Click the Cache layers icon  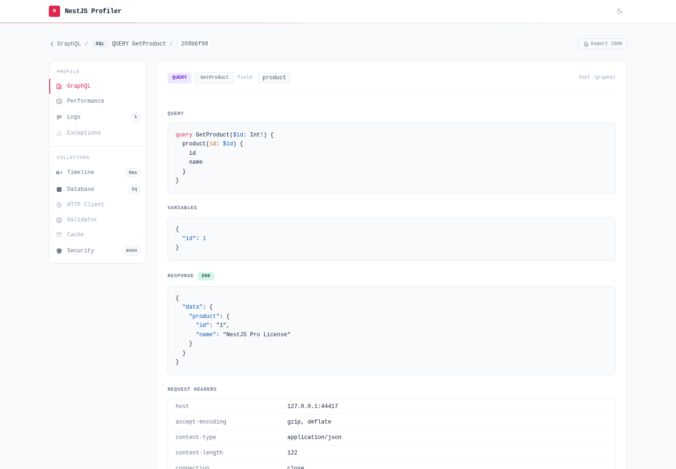tap(59, 235)
